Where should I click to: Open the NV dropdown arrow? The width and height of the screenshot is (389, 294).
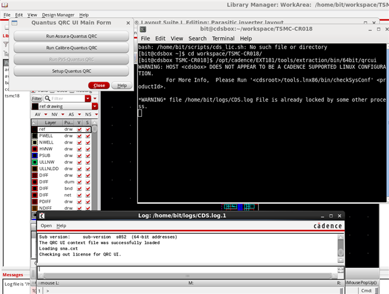pos(63,114)
